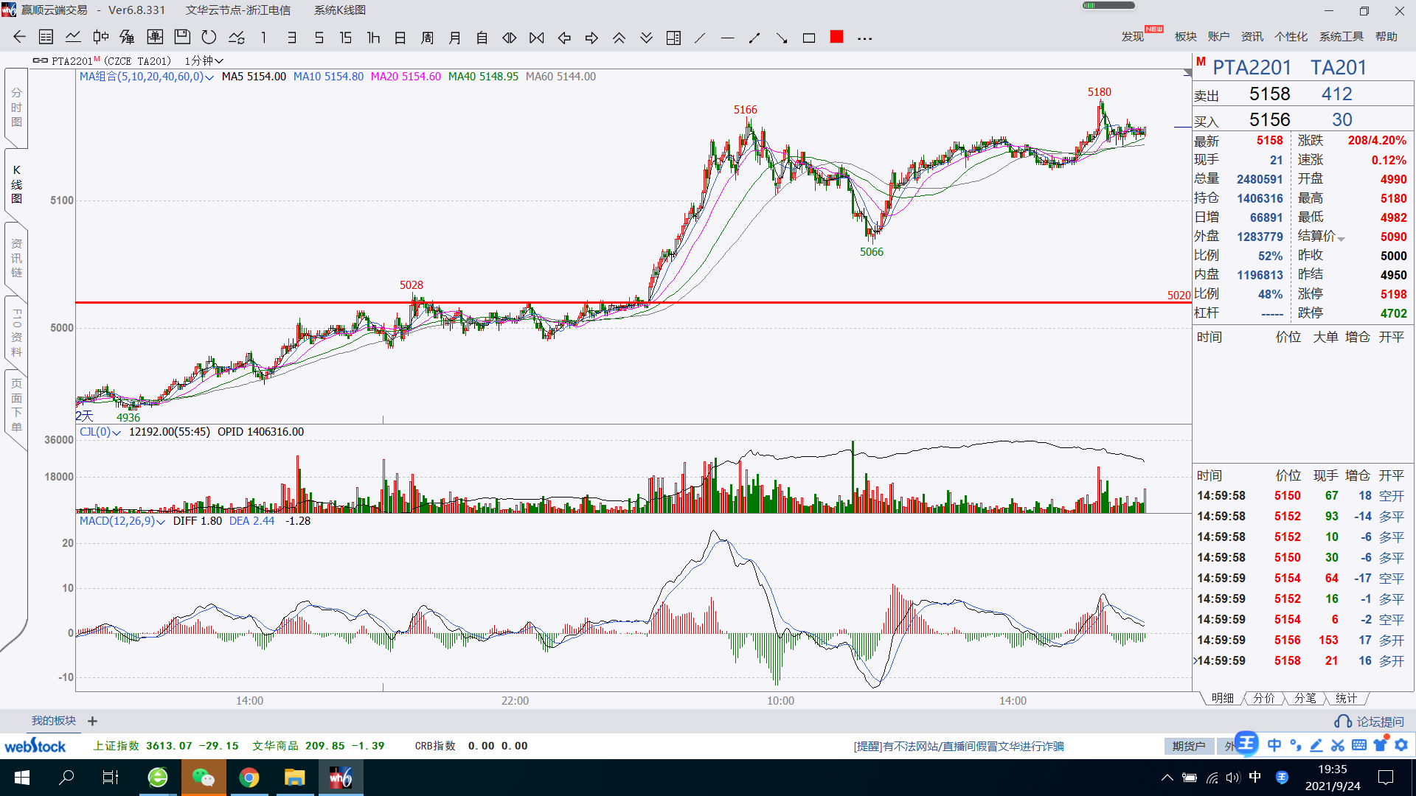Click the double up chevron icon
The width and height of the screenshot is (1416, 796).
619,38
